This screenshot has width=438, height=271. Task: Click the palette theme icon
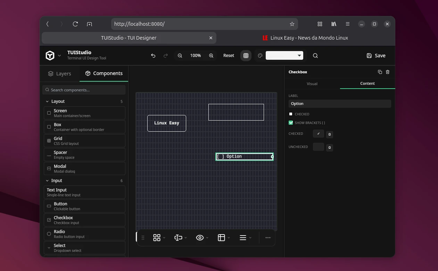tap(260, 56)
